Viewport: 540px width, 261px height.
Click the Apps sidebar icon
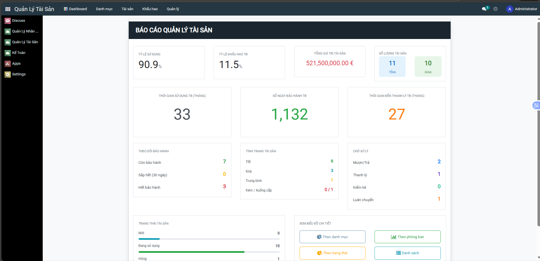point(8,64)
